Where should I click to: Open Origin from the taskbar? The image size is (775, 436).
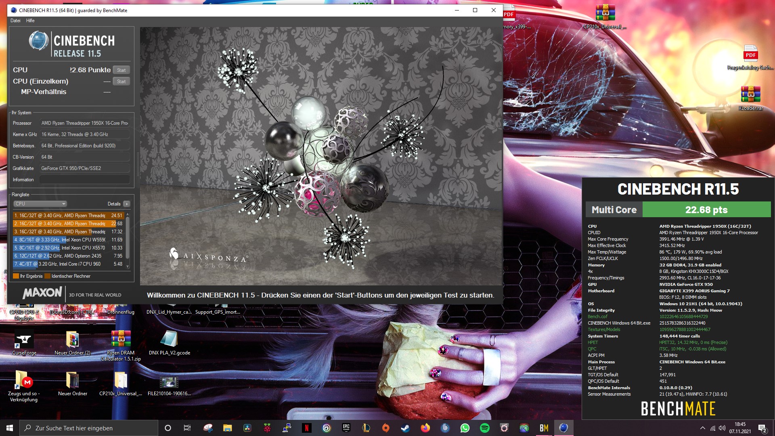pyautogui.click(x=385, y=428)
